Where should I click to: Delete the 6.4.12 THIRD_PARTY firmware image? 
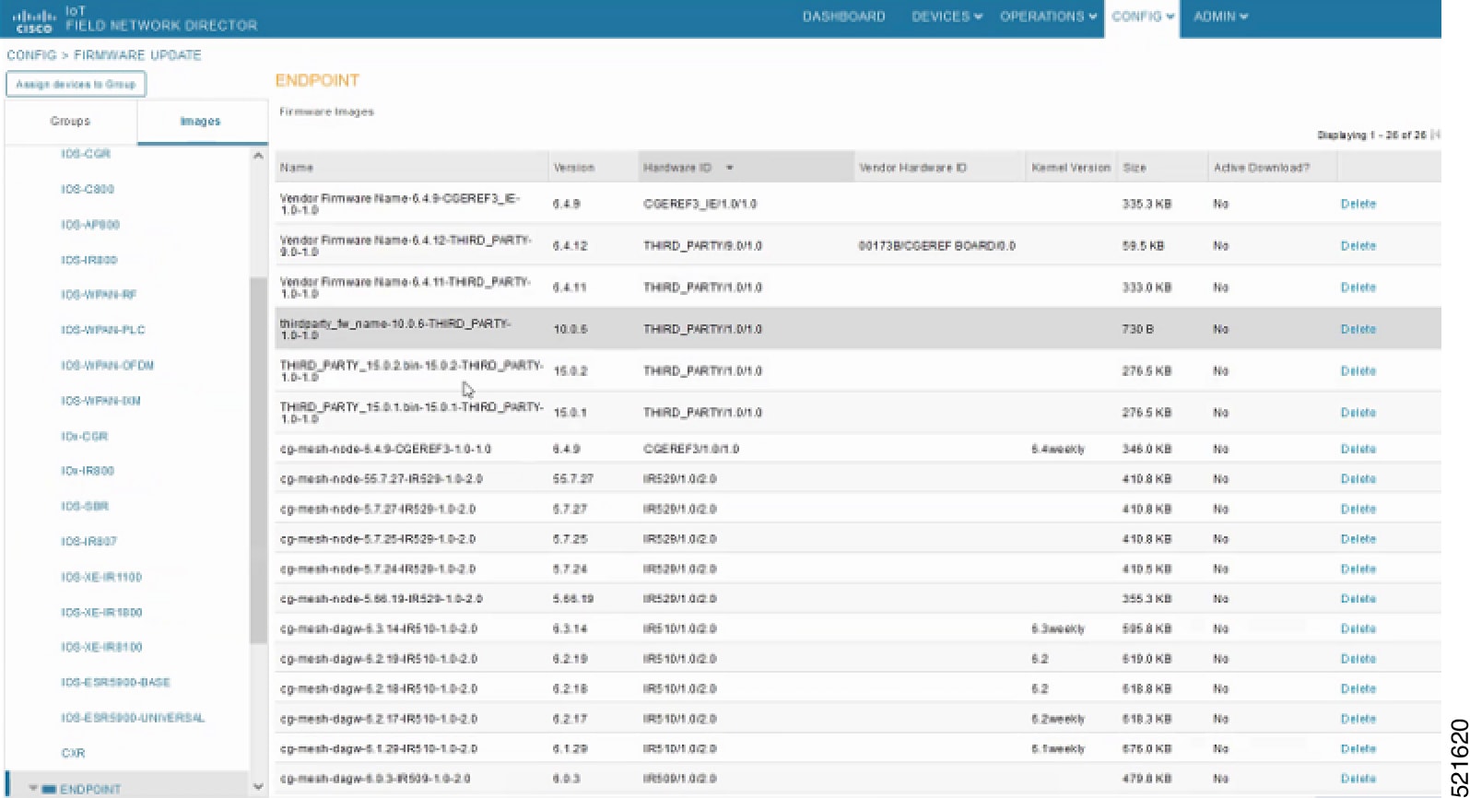(x=1358, y=246)
